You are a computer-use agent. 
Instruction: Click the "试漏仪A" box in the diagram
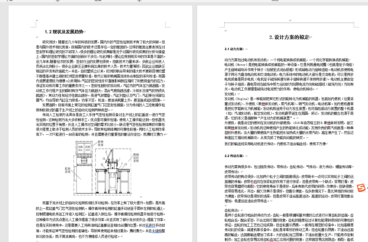(80, 148)
